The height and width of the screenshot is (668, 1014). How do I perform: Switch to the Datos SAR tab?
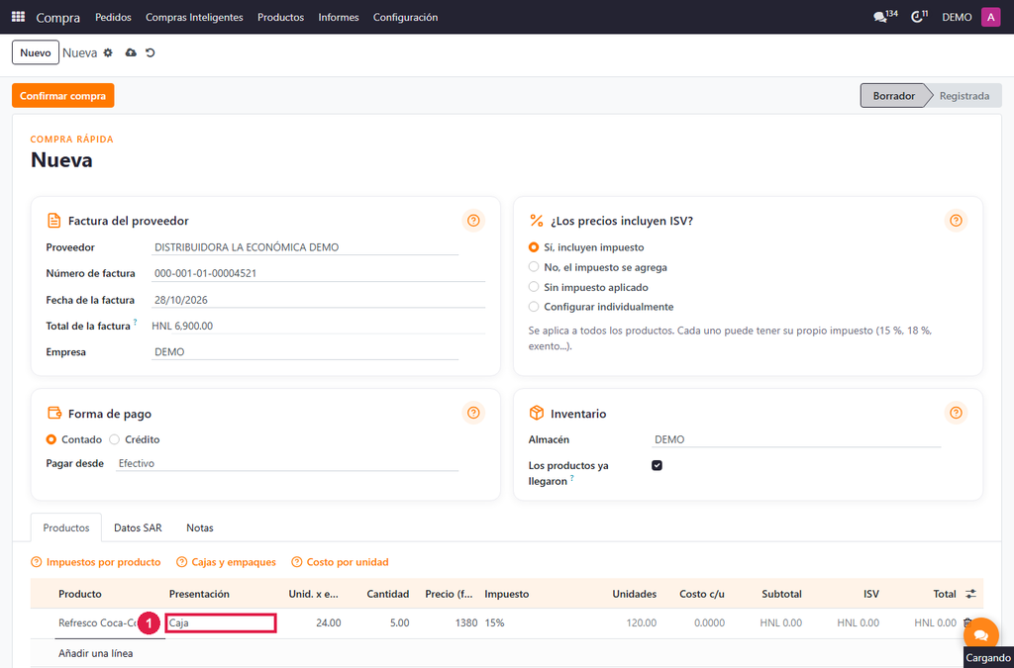pyautogui.click(x=138, y=527)
